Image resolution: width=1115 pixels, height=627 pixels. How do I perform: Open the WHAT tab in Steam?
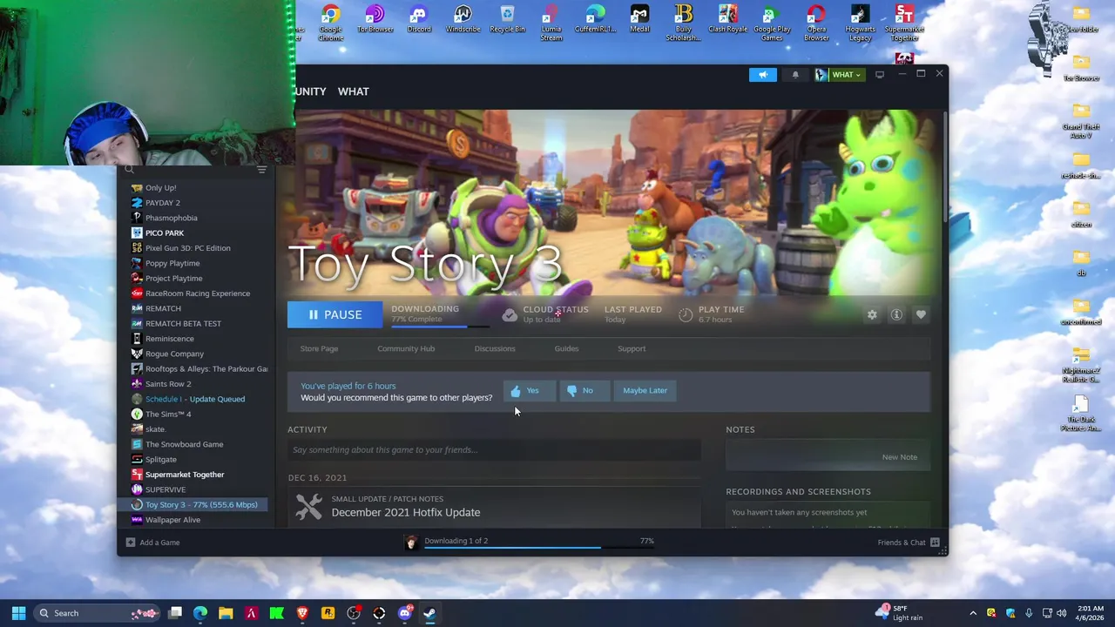354,91
